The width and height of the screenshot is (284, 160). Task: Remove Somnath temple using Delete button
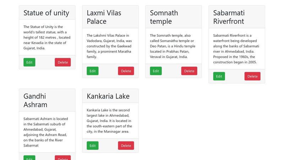(x=189, y=71)
